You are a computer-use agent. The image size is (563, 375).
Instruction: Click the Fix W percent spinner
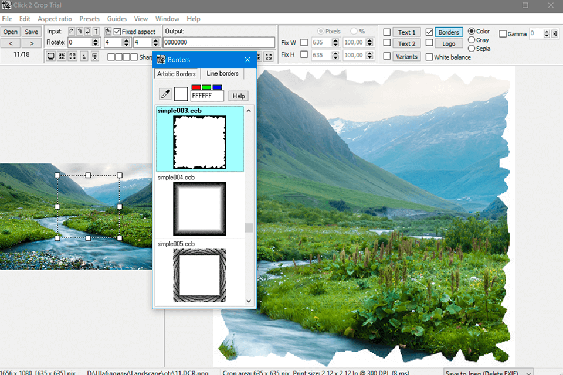370,42
